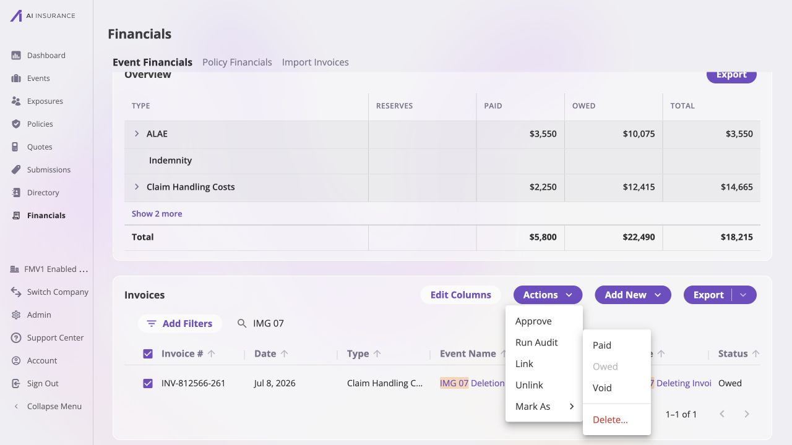
Task: Switch to Policy Financials tab
Action: [x=237, y=62]
